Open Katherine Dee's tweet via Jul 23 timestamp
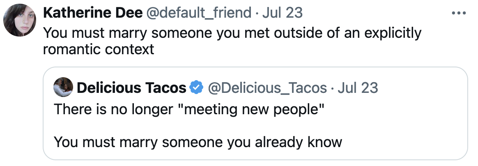This screenshot has height=166, width=478. click(282, 13)
